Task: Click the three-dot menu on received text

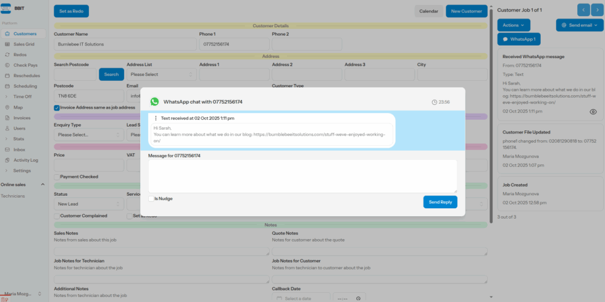Action: point(156,118)
